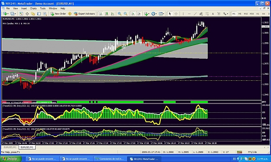Toggle Chart Shift icon
271x162 pixels.
click(139, 14)
